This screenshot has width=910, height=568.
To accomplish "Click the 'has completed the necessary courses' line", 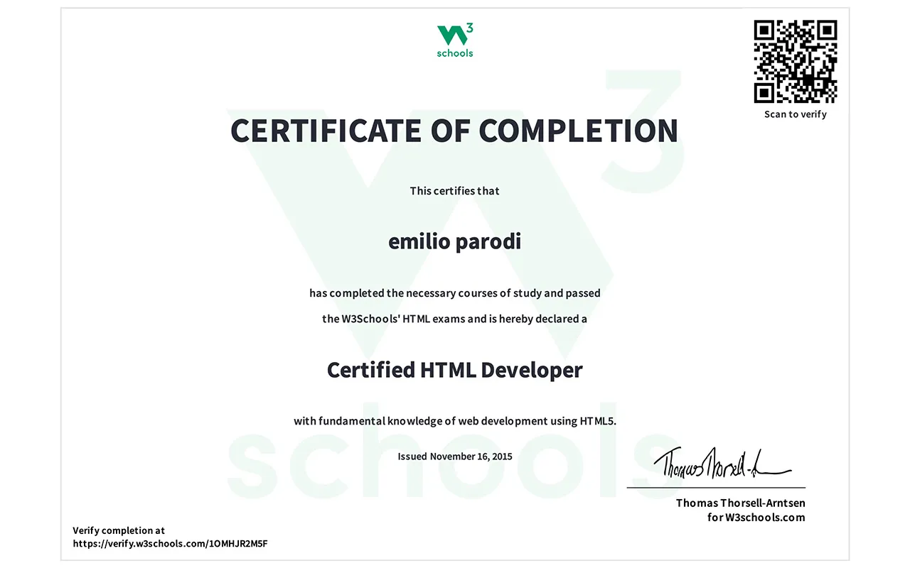I will 454,293.
